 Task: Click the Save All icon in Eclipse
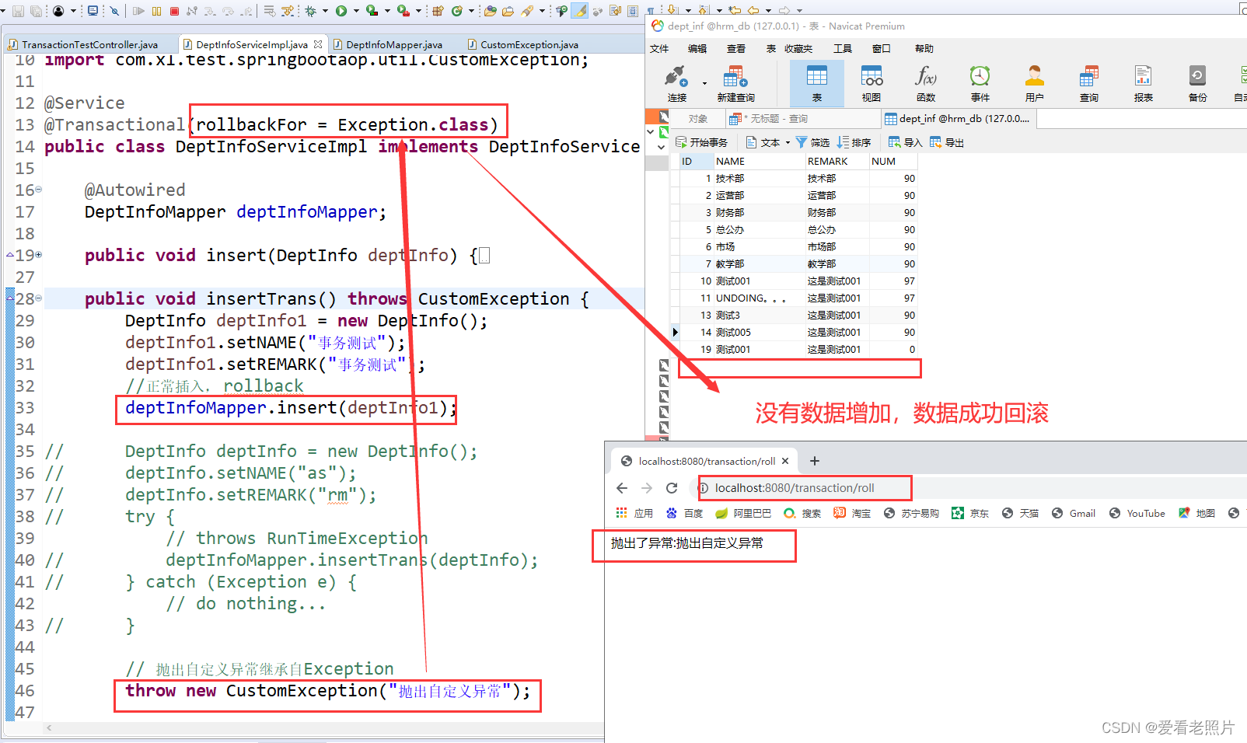pos(36,11)
